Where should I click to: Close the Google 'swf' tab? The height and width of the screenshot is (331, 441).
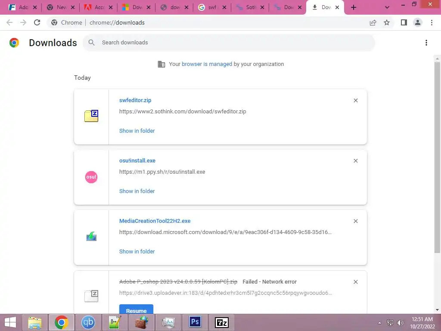[x=224, y=8]
